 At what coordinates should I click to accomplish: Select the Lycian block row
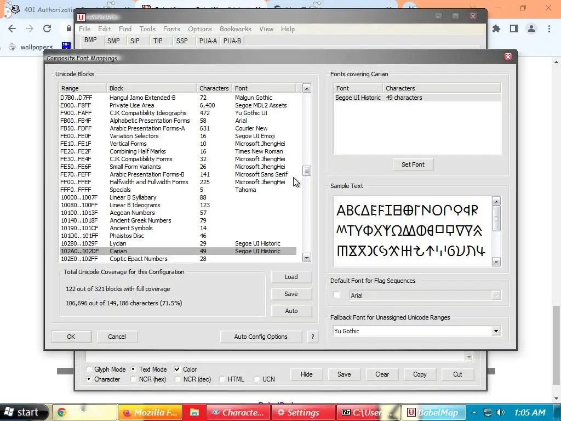point(178,243)
